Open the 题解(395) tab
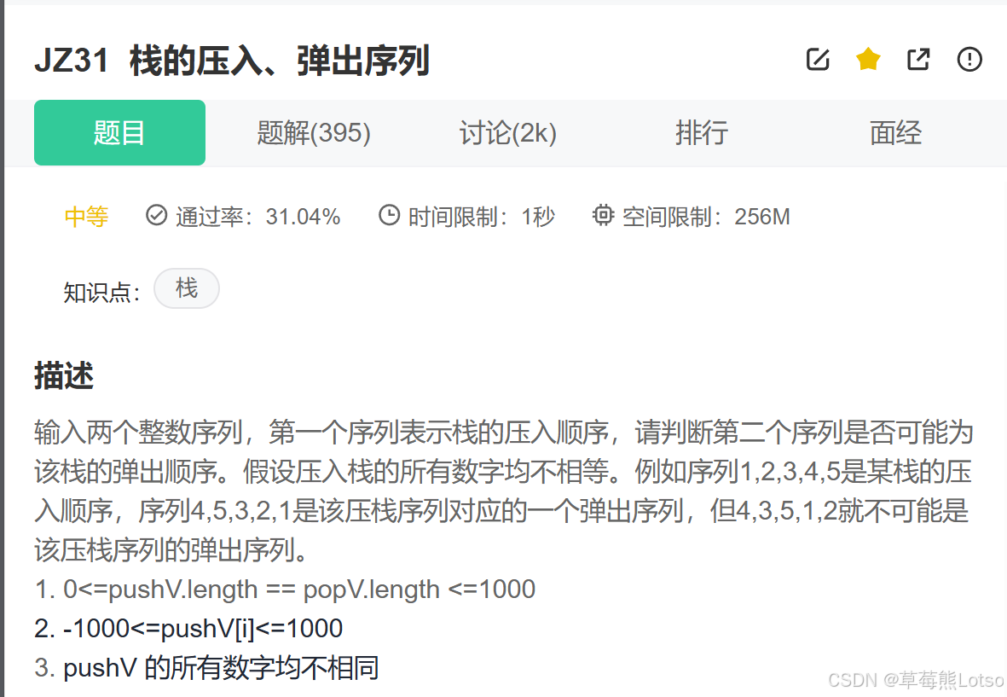This screenshot has width=1007, height=697. (x=314, y=132)
